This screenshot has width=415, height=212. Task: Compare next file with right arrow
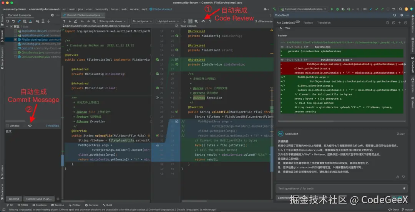coord(88,21)
